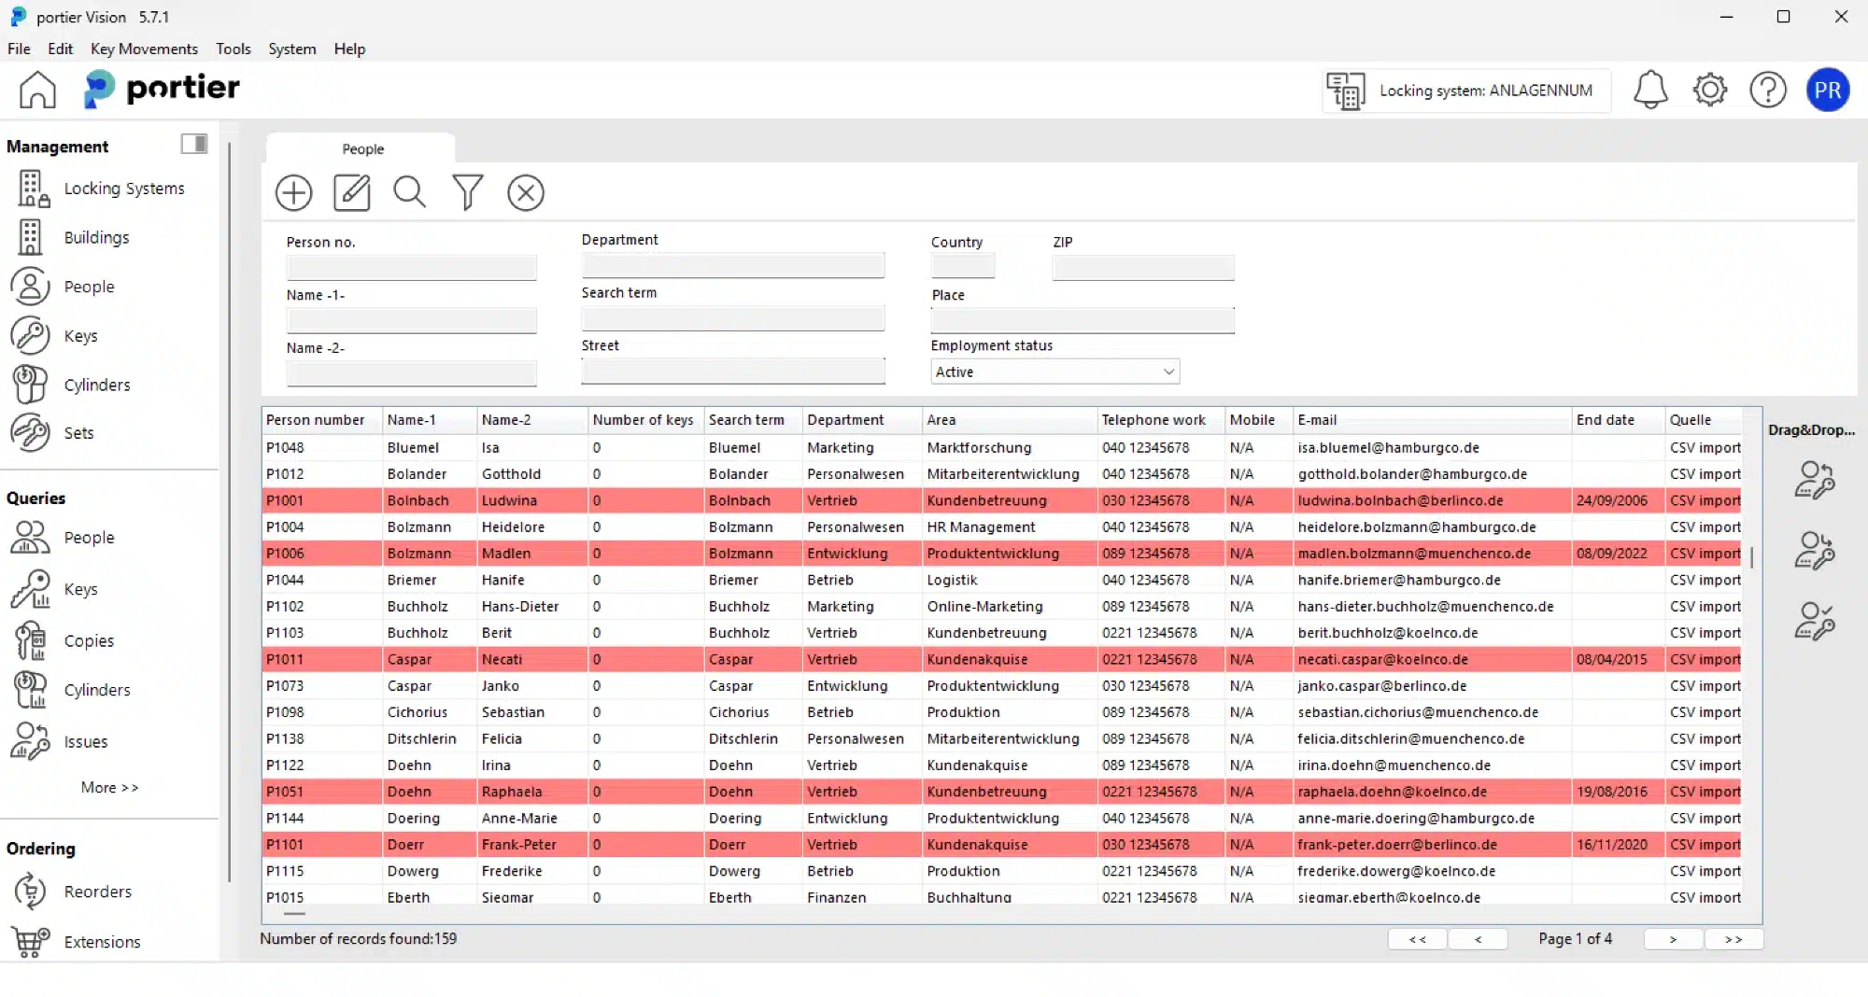Open Copies query in sidebar
Screen dimensions: 1868x997
click(65, 641)
